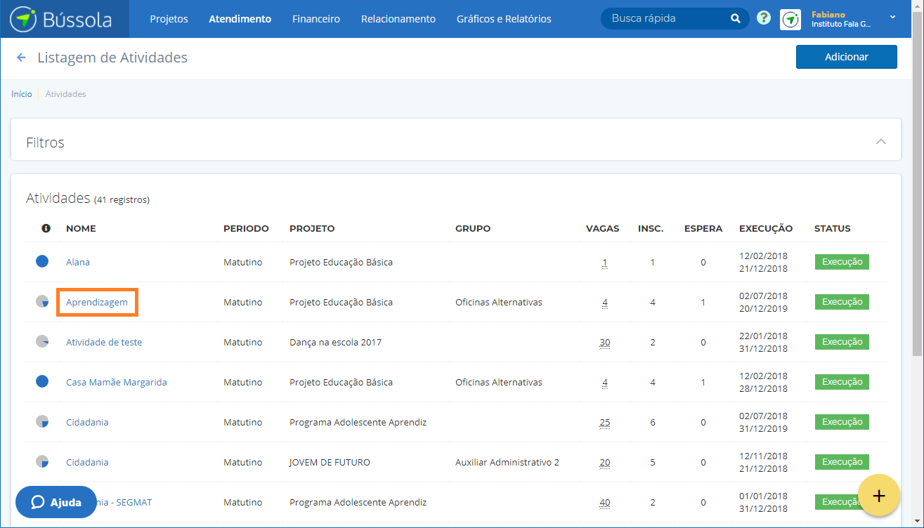Click the Execução status badge for Alana
Viewport: 924px width, 528px height.
[842, 261]
